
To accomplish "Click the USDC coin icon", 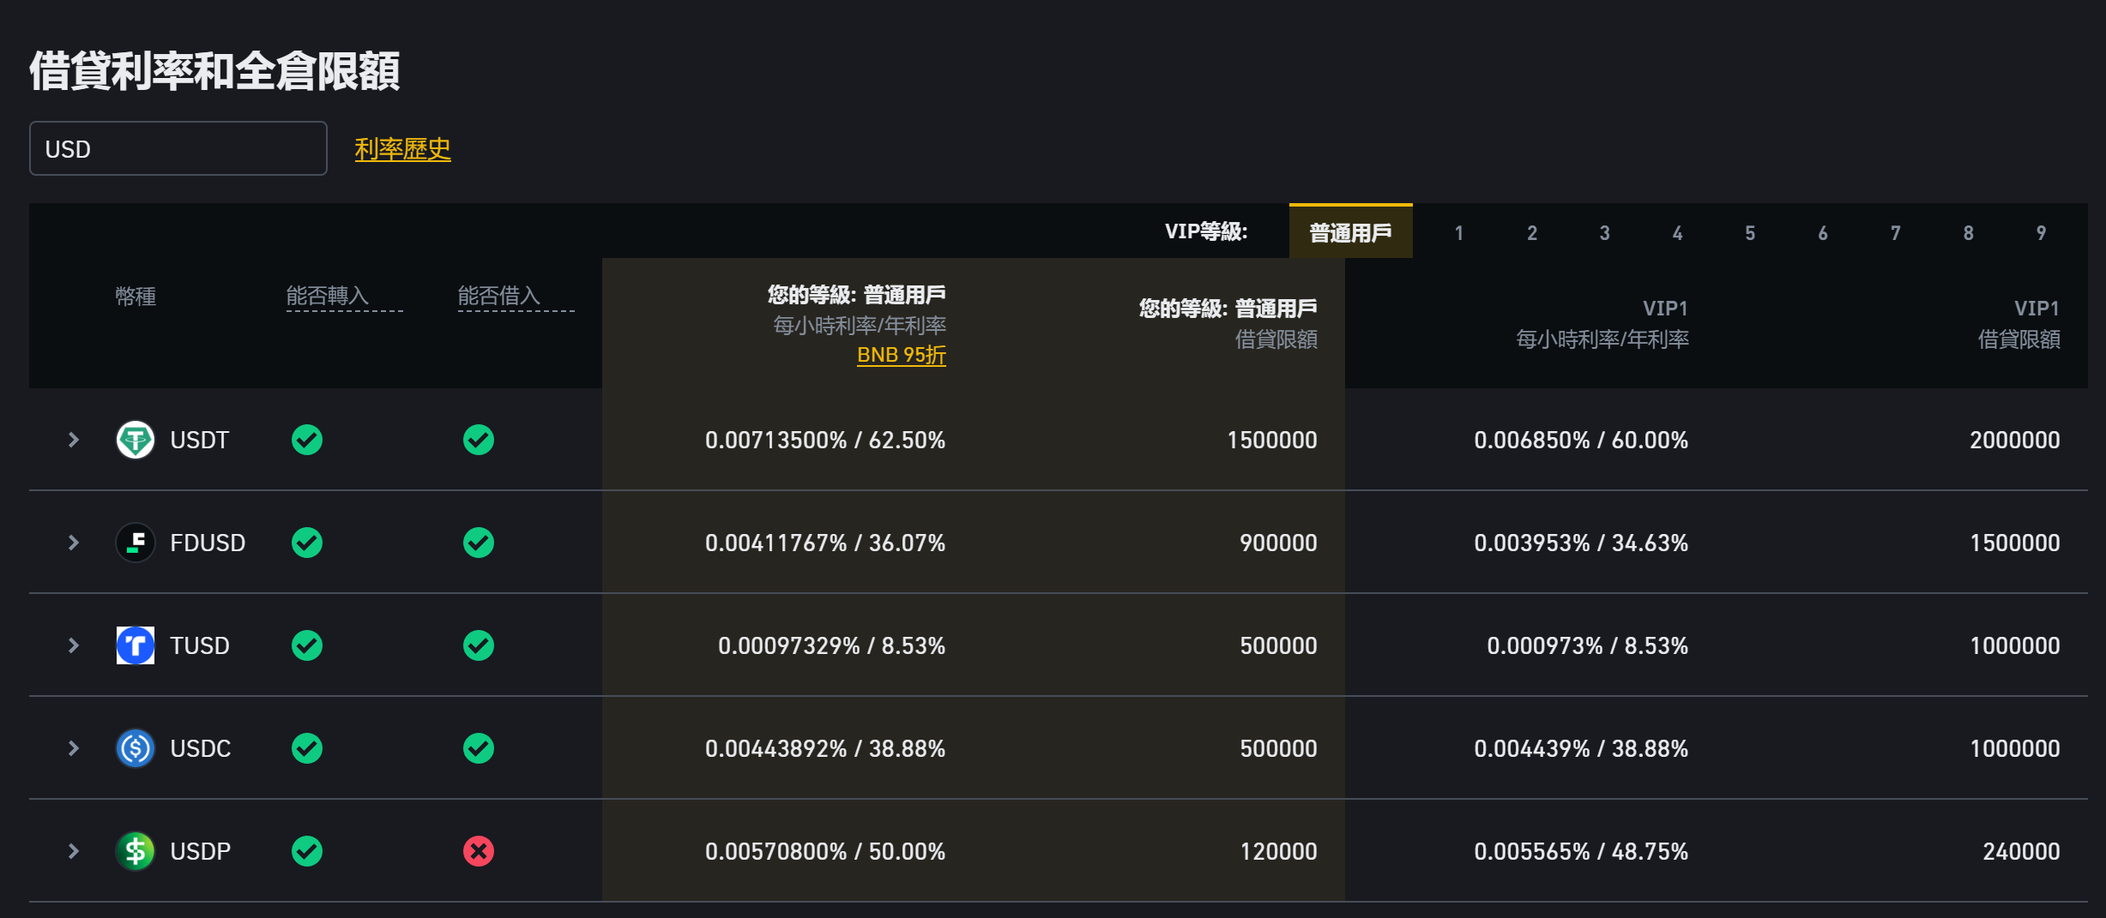I will (x=136, y=748).
